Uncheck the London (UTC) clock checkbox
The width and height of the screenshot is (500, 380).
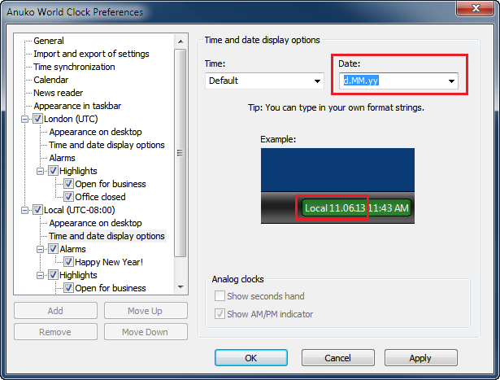pos(37,119)
